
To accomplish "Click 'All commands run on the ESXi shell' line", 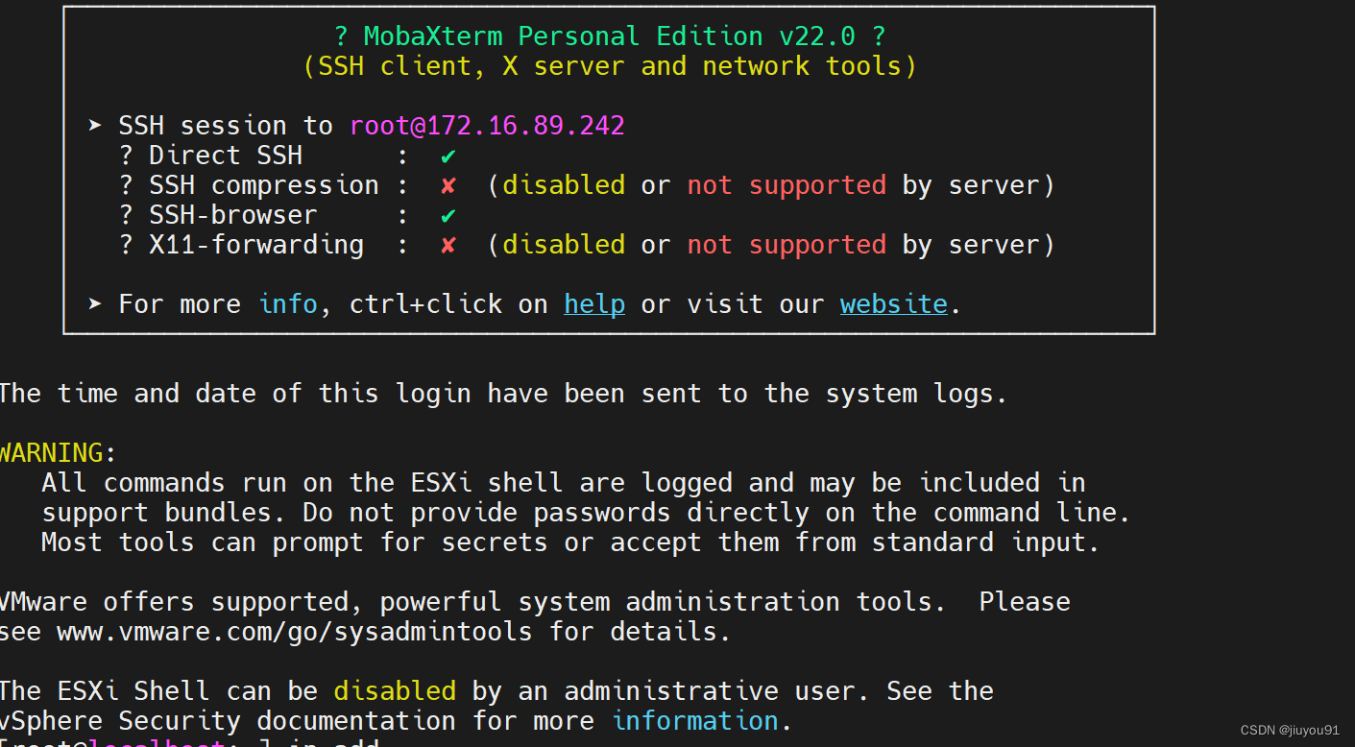I will (564, 483).
